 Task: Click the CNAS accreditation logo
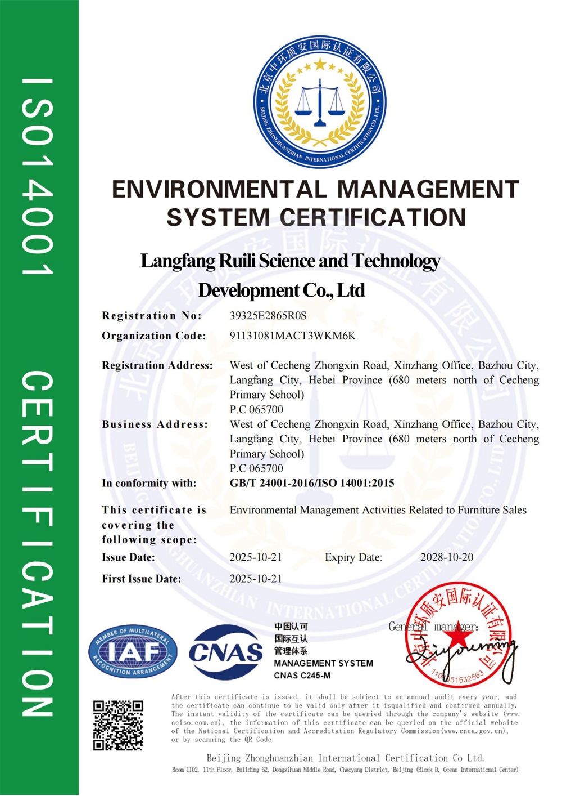click(226, 652)
